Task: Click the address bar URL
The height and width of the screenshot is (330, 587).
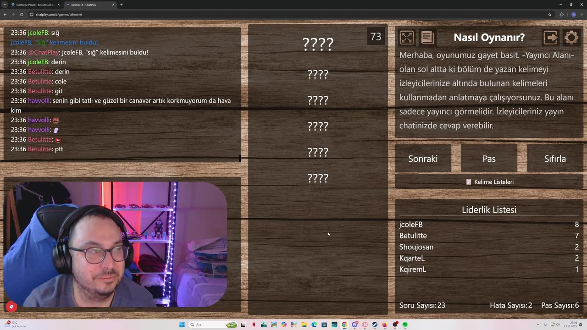Action: (x=59, y=14)
